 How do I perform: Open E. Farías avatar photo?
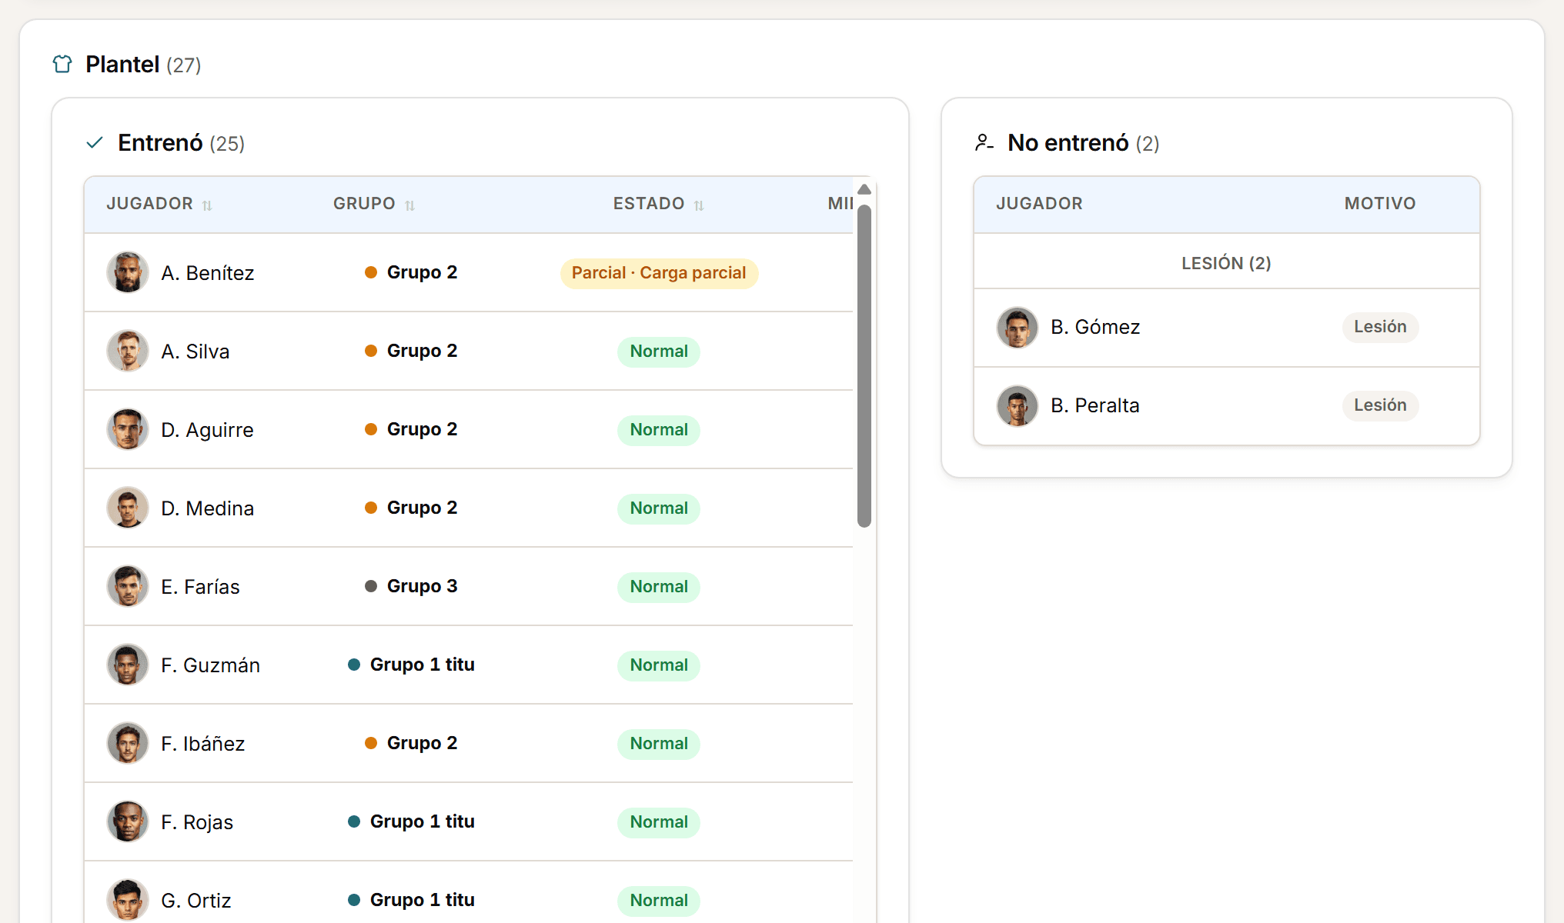[128, 586]
